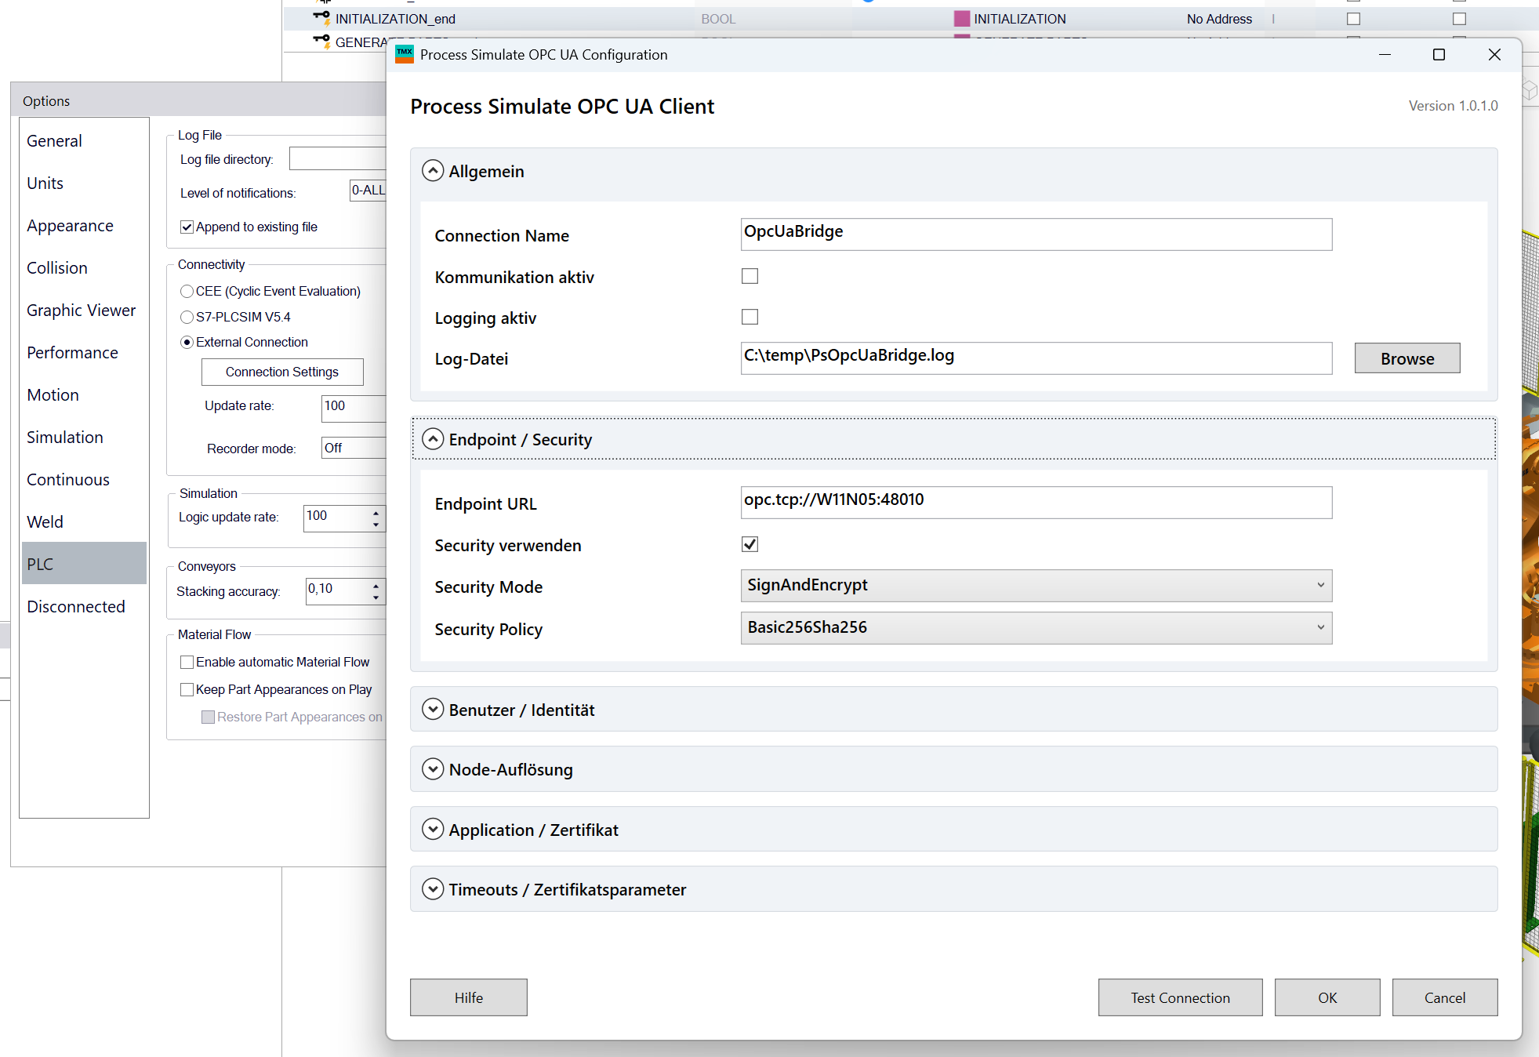This screenshot has width=1539, height=1057.
Task: Click the key signal icon beside INITIALIZATION_end
Action: 321,18
